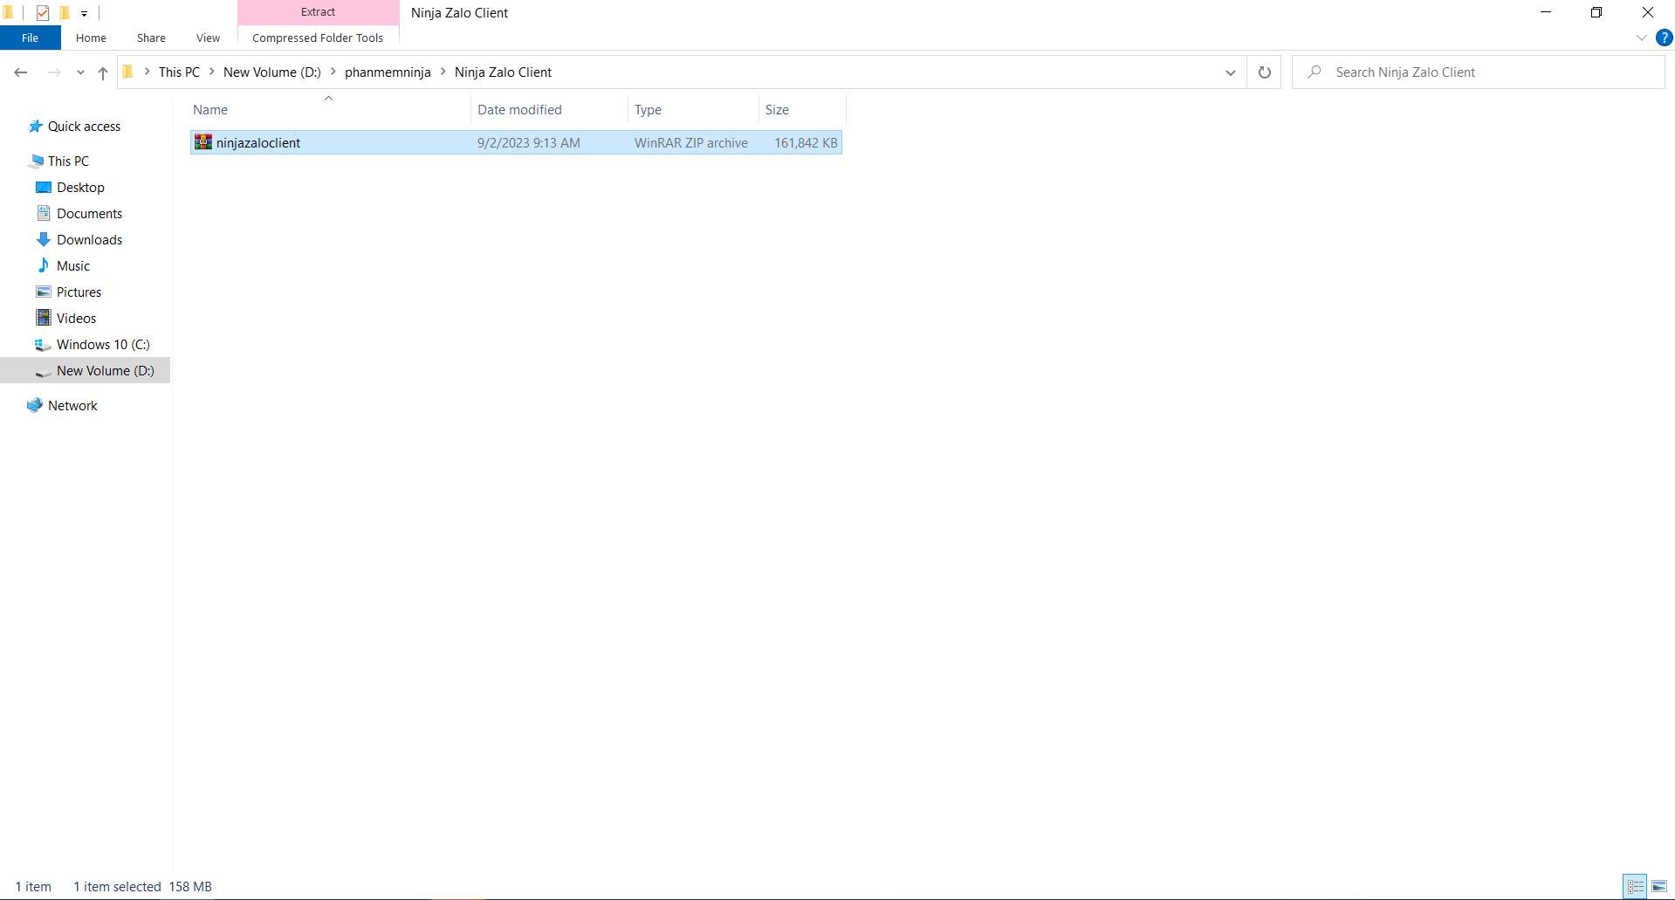Open Downloads in the sidebar
Screen dimensions: 1675x900
[89, 240]
